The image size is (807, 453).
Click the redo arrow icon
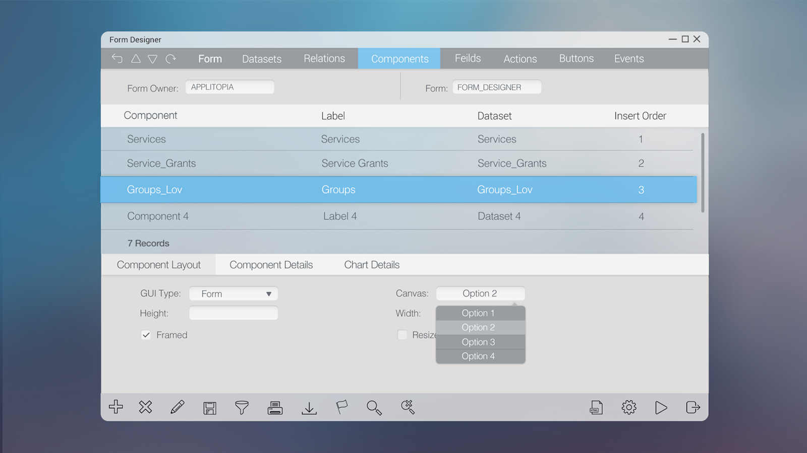tap(171, 59)
